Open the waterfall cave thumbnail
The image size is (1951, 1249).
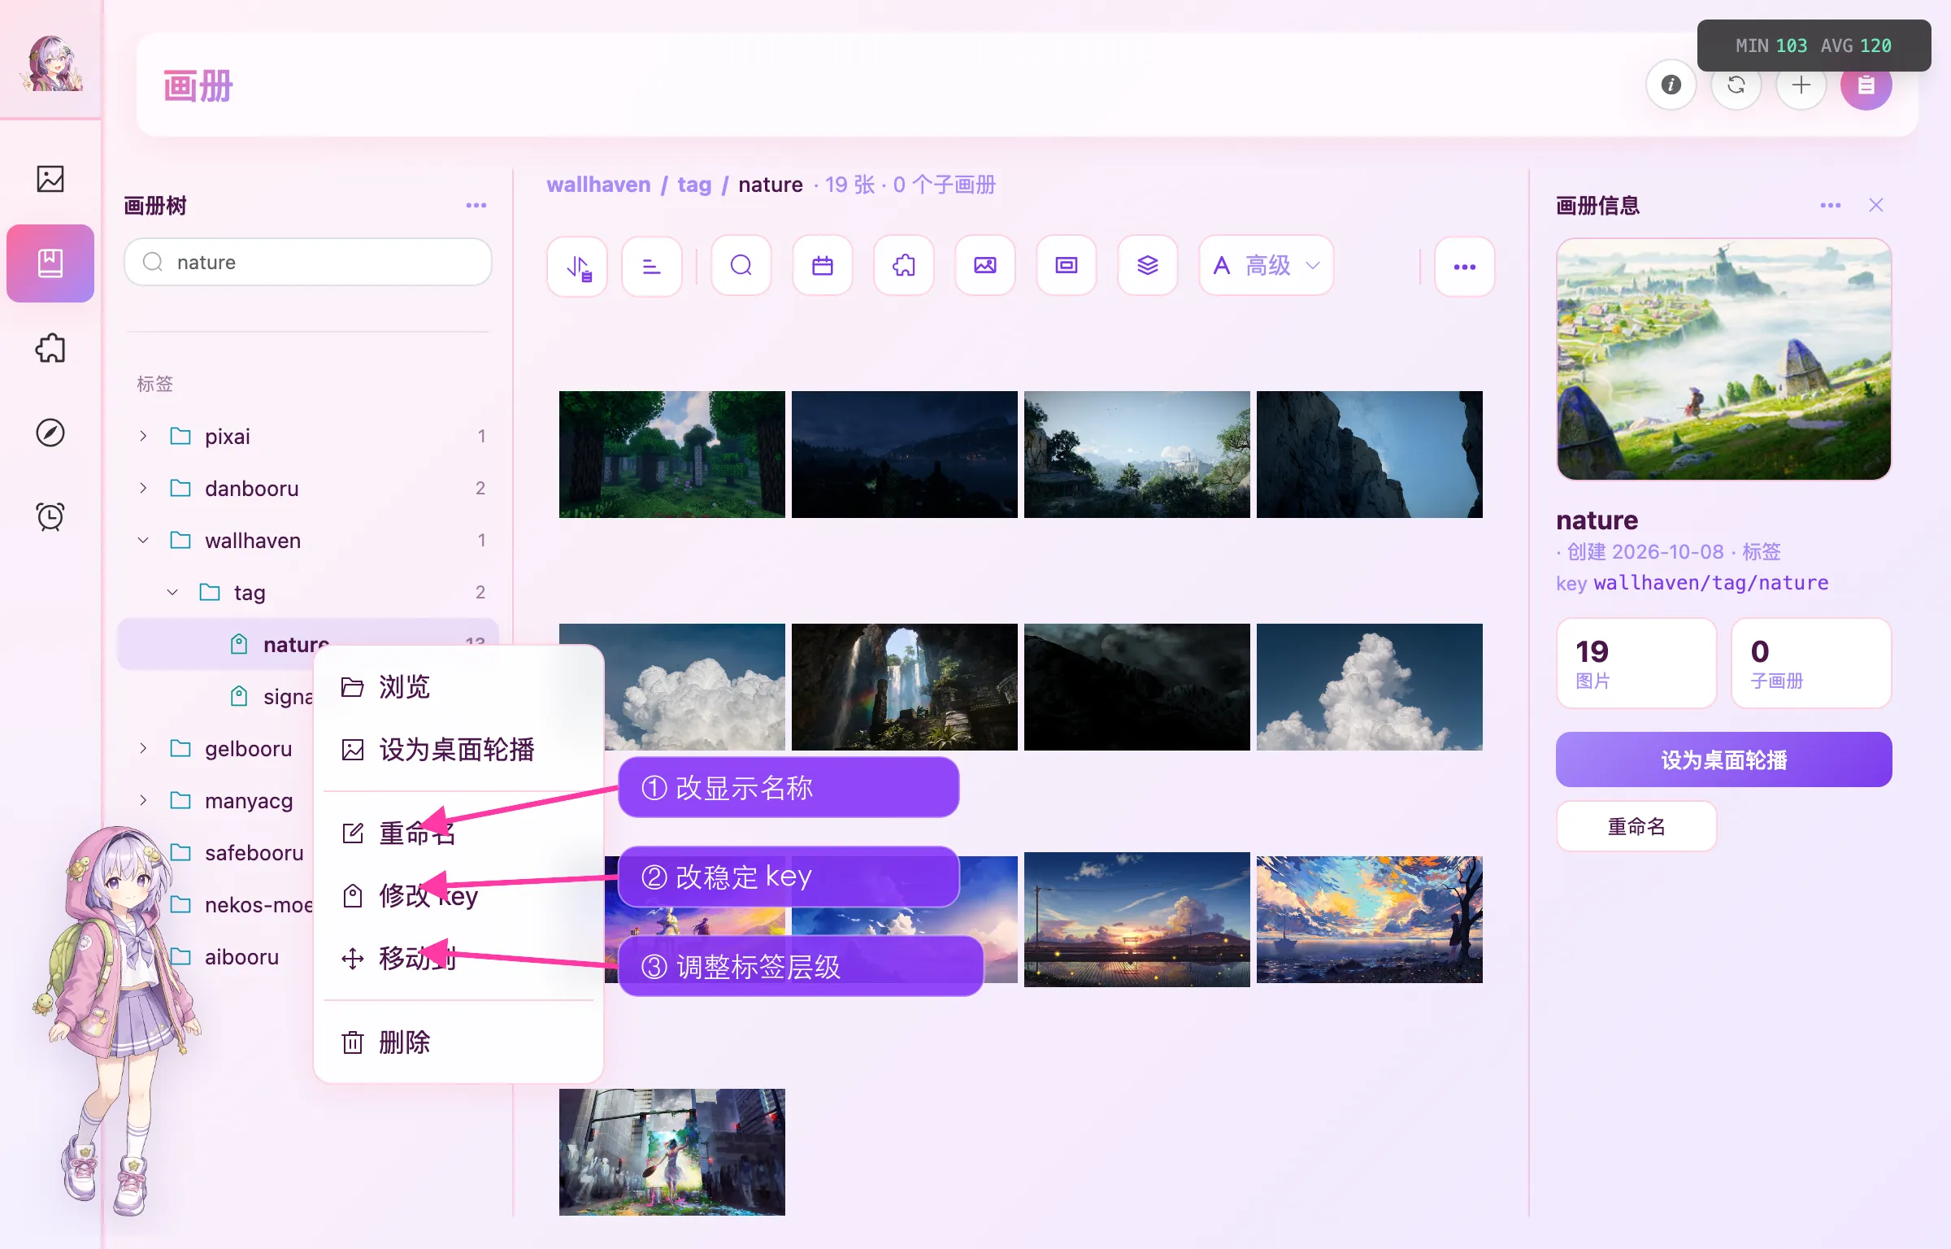coord(905,687)
